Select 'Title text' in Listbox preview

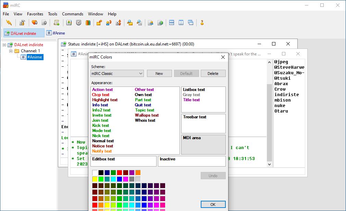tap(191, 100)
